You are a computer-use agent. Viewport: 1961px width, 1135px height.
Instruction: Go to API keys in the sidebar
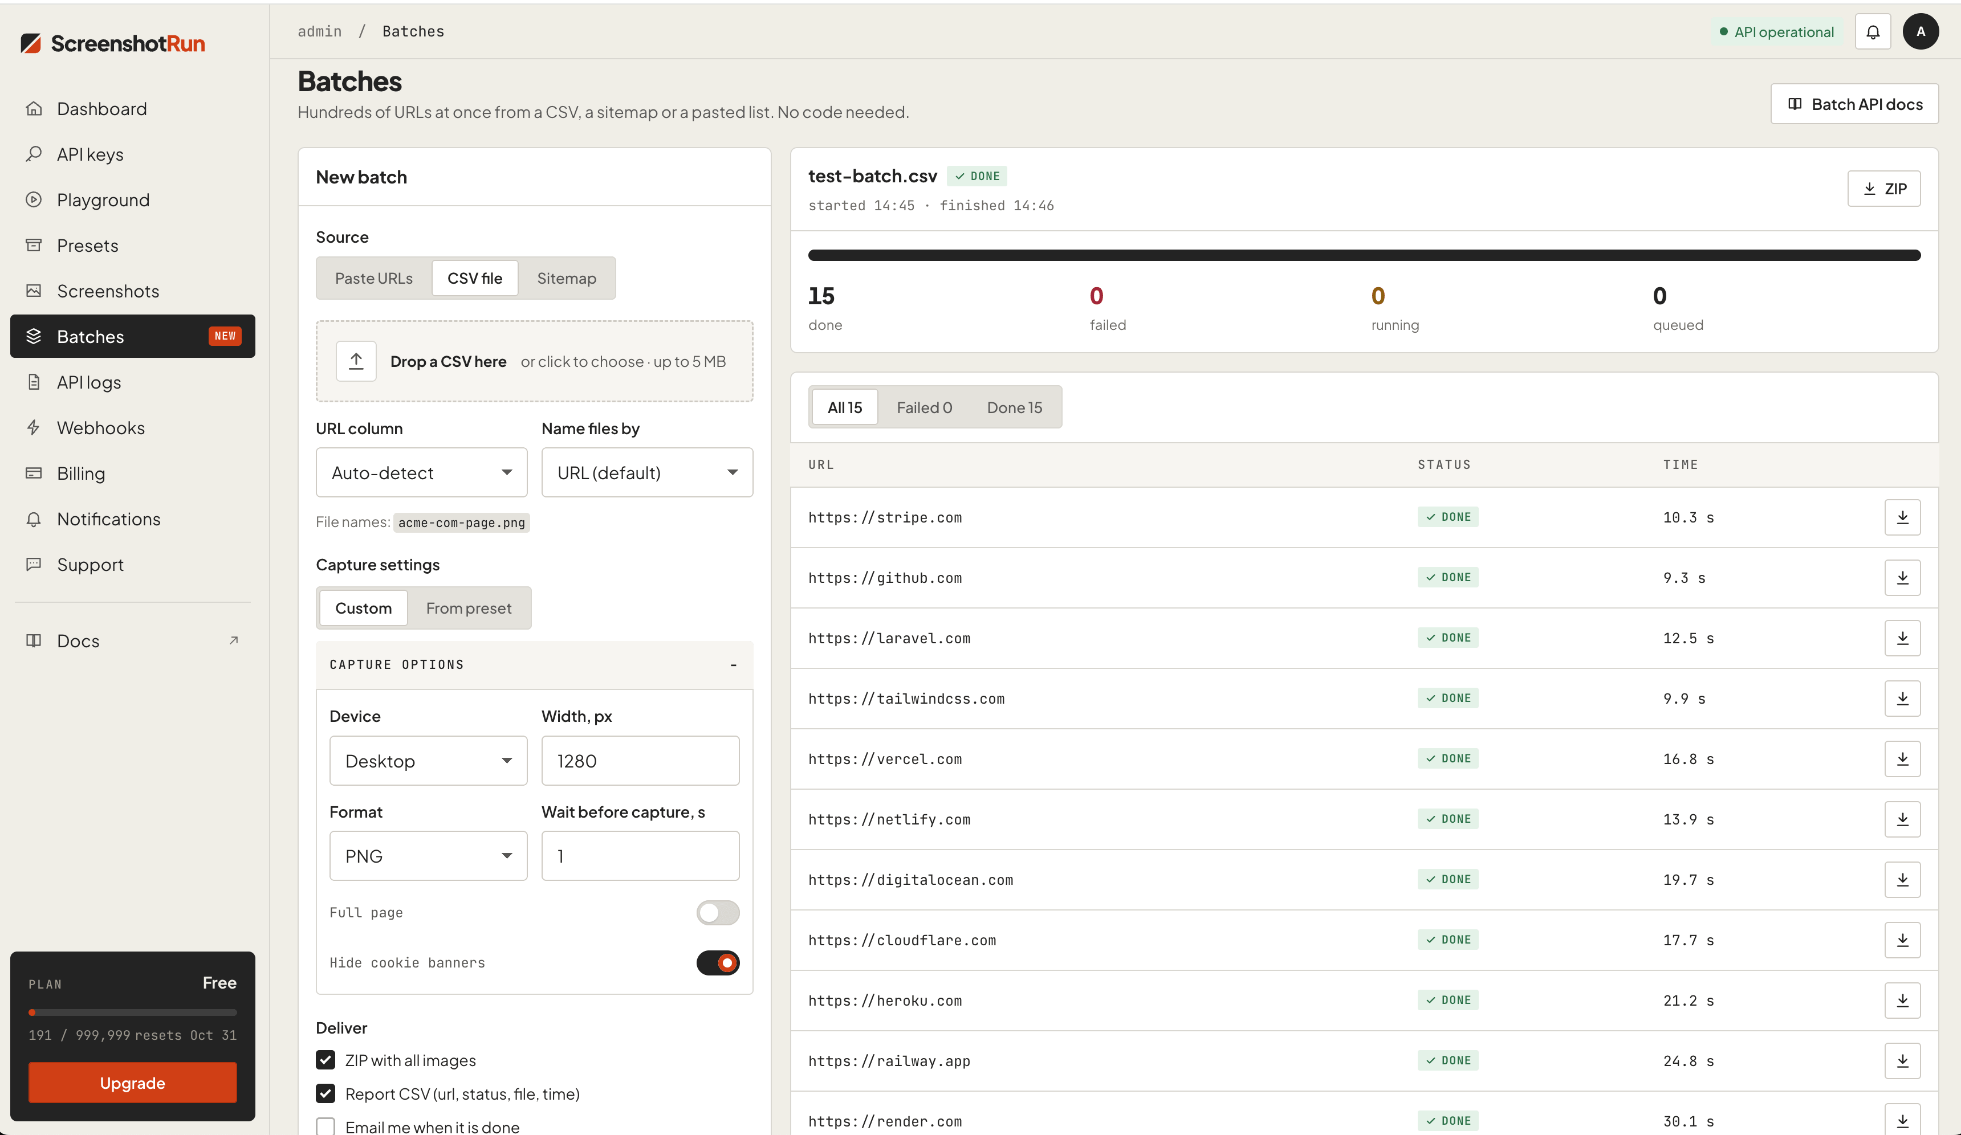tap(132, 154)
